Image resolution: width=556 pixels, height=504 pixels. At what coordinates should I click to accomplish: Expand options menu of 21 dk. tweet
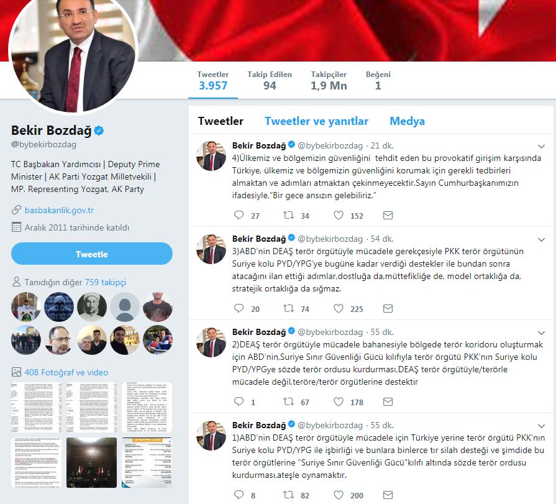pyautogui.click(x=541, y=147)
